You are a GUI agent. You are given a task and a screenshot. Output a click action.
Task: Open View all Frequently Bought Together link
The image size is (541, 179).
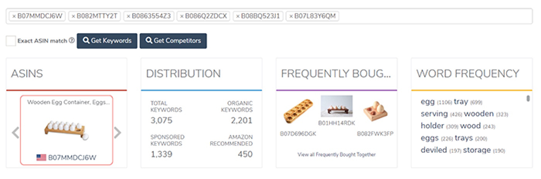tap(336, 155)
